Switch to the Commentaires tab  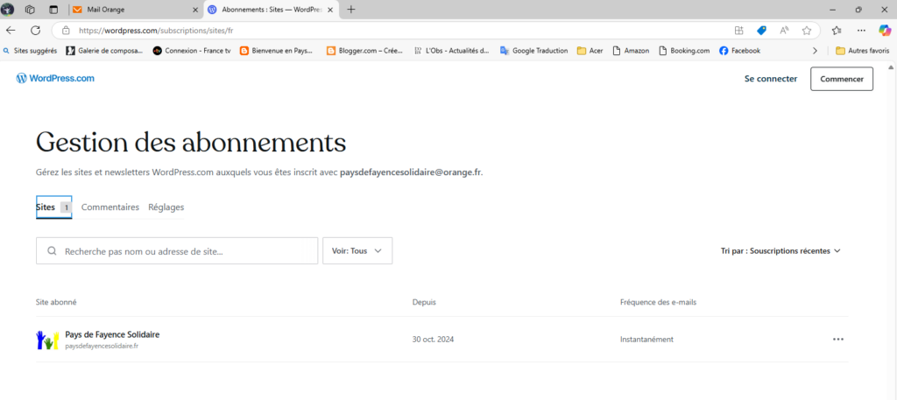click(110, 207)
